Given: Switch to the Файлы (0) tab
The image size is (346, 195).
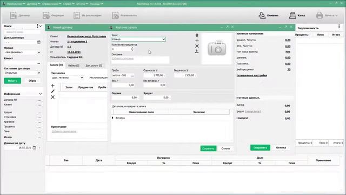Looking at the screenshot, I should click(74, 66).
